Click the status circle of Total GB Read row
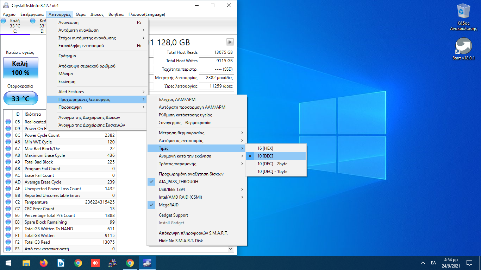Screen dimensions: 481x270 click(8, 242)
